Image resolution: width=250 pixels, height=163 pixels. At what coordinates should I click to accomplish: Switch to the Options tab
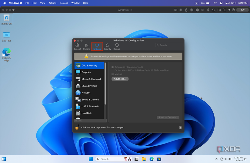(87, 47)
